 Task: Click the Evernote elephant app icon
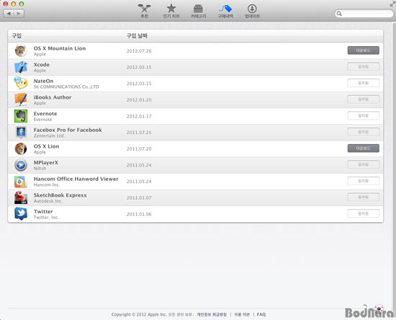(x=21, y=116)
